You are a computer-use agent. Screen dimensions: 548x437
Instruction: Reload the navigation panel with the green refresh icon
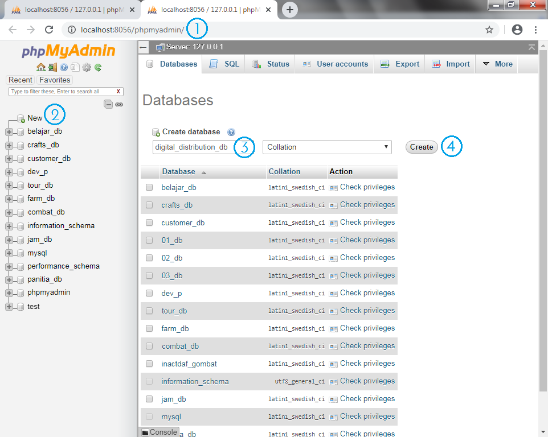[97, 67]
